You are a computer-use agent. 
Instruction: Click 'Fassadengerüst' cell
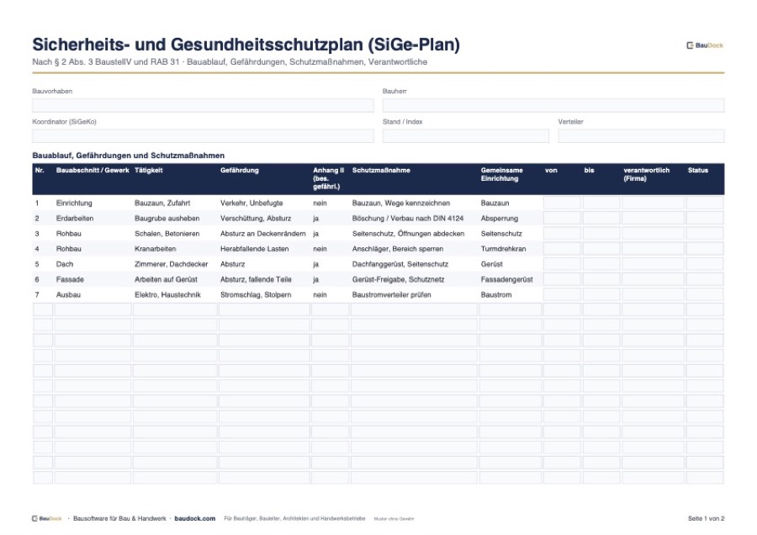[x=506, y=279]
